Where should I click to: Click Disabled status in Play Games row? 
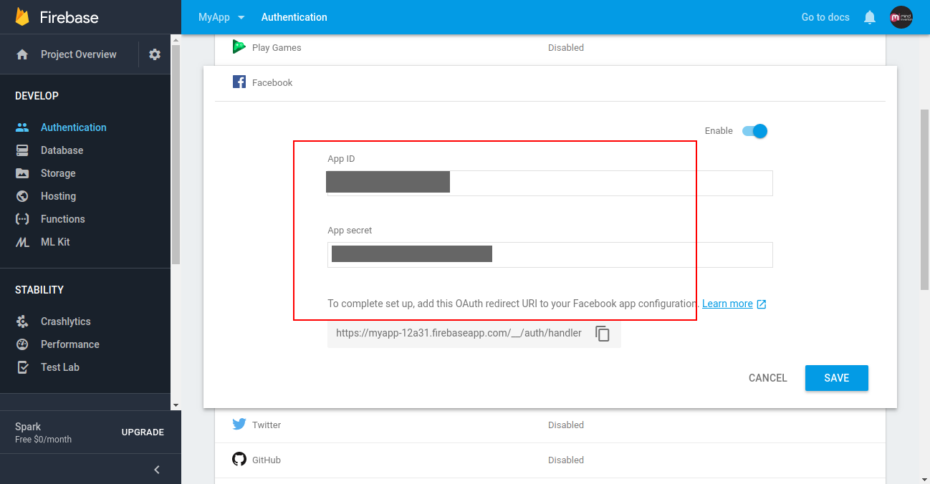(x=566, y=47)
